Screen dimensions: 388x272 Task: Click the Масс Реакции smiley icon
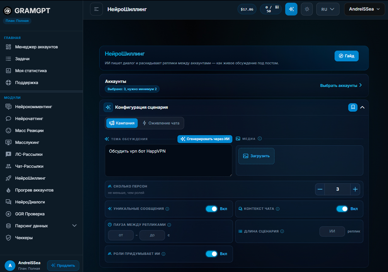8,130
